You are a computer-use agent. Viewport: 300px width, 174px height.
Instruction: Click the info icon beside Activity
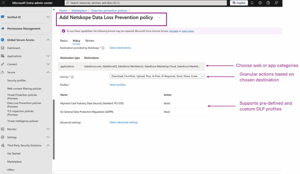pyautogui.click(x=72, y=77)
